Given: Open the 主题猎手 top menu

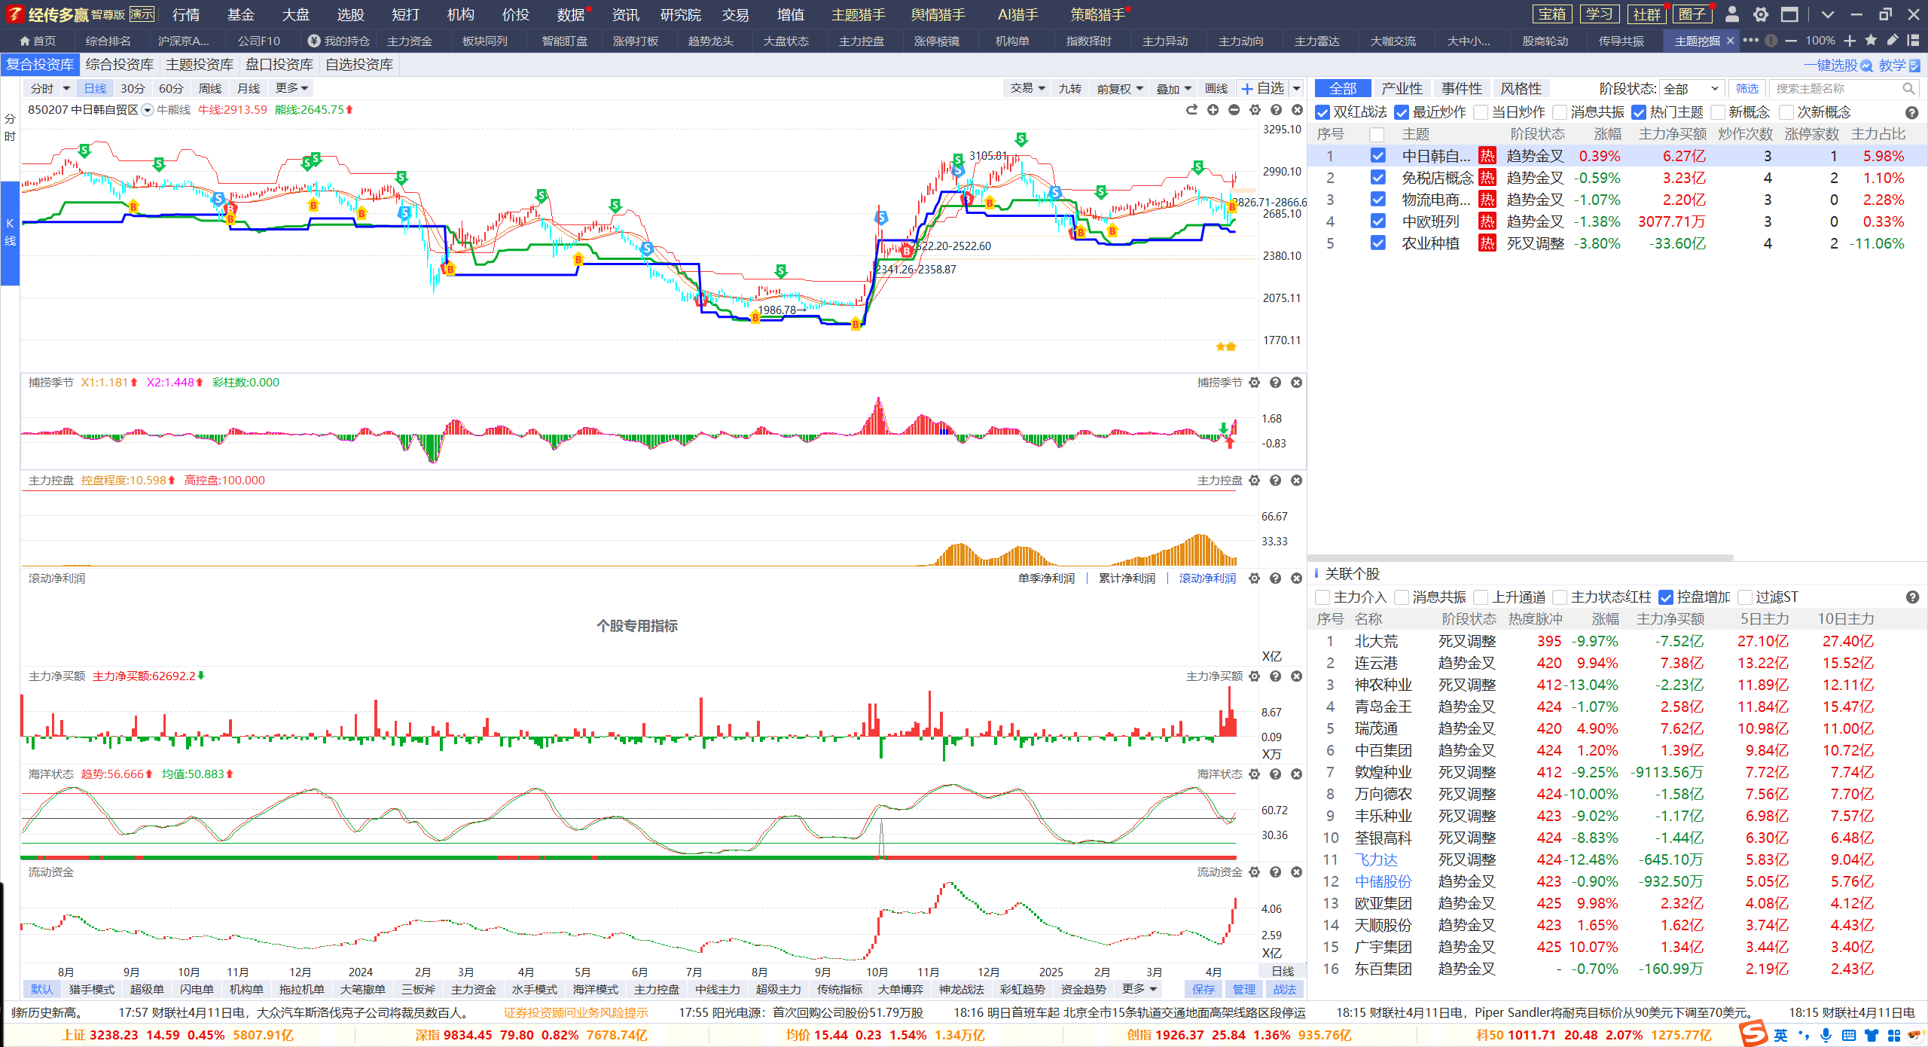Looking at the screenshot, I should (858, 14).
